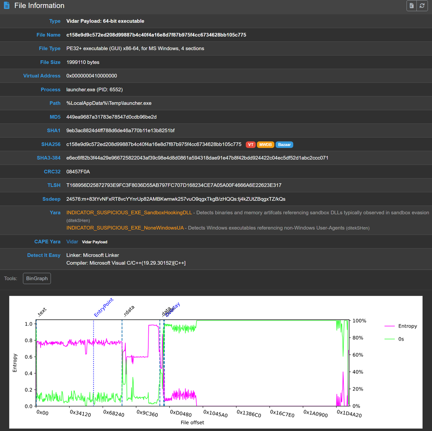Click the 0xD0480 offset tick label
The width and height of the screenshot is (432, 431).
click(x=181, y=413)
